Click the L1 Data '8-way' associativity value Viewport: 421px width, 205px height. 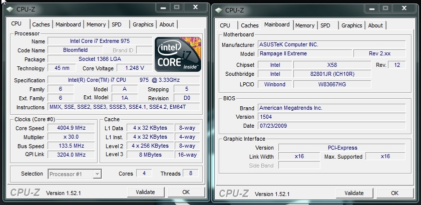click(x=187, y=128)
